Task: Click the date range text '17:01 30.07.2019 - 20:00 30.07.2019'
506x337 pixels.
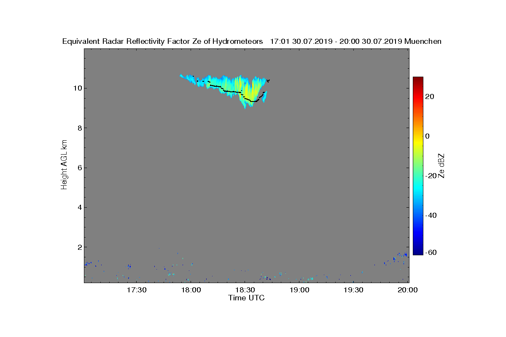Action: (336, 41)
